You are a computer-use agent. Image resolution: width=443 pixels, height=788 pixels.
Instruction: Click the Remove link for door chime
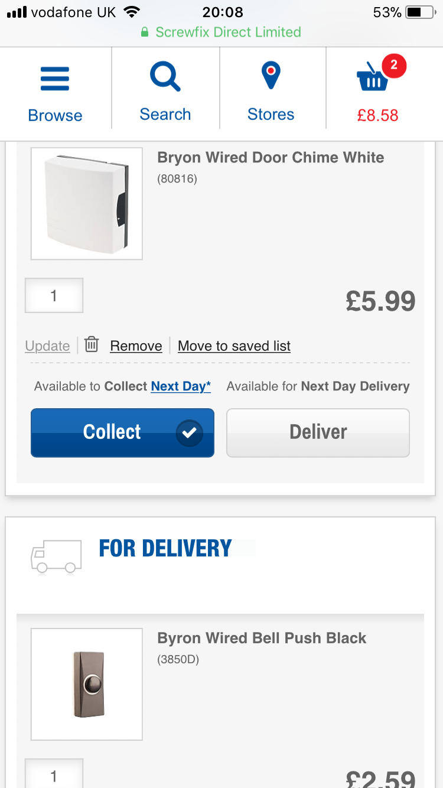point(136,346)
